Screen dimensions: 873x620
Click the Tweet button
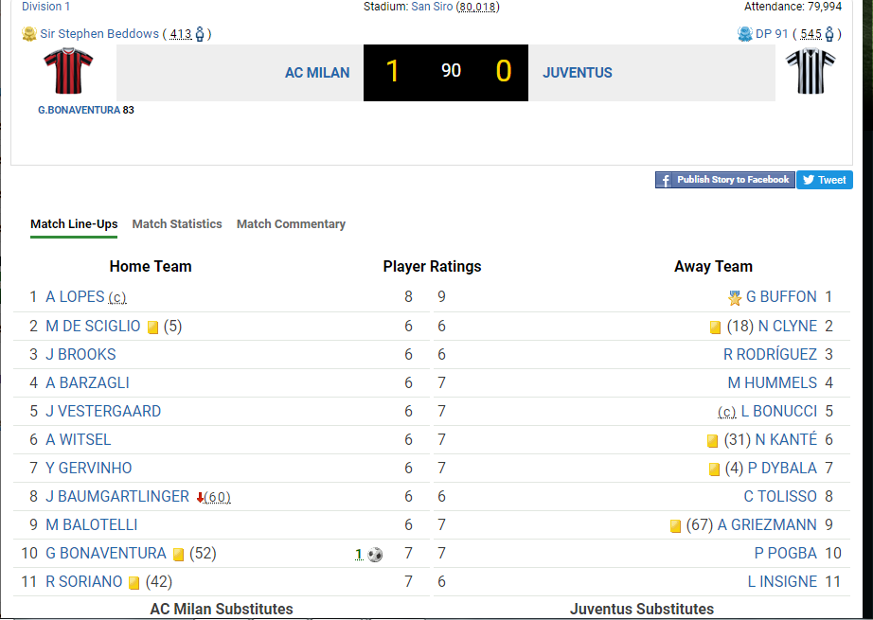tap(824, 180)
